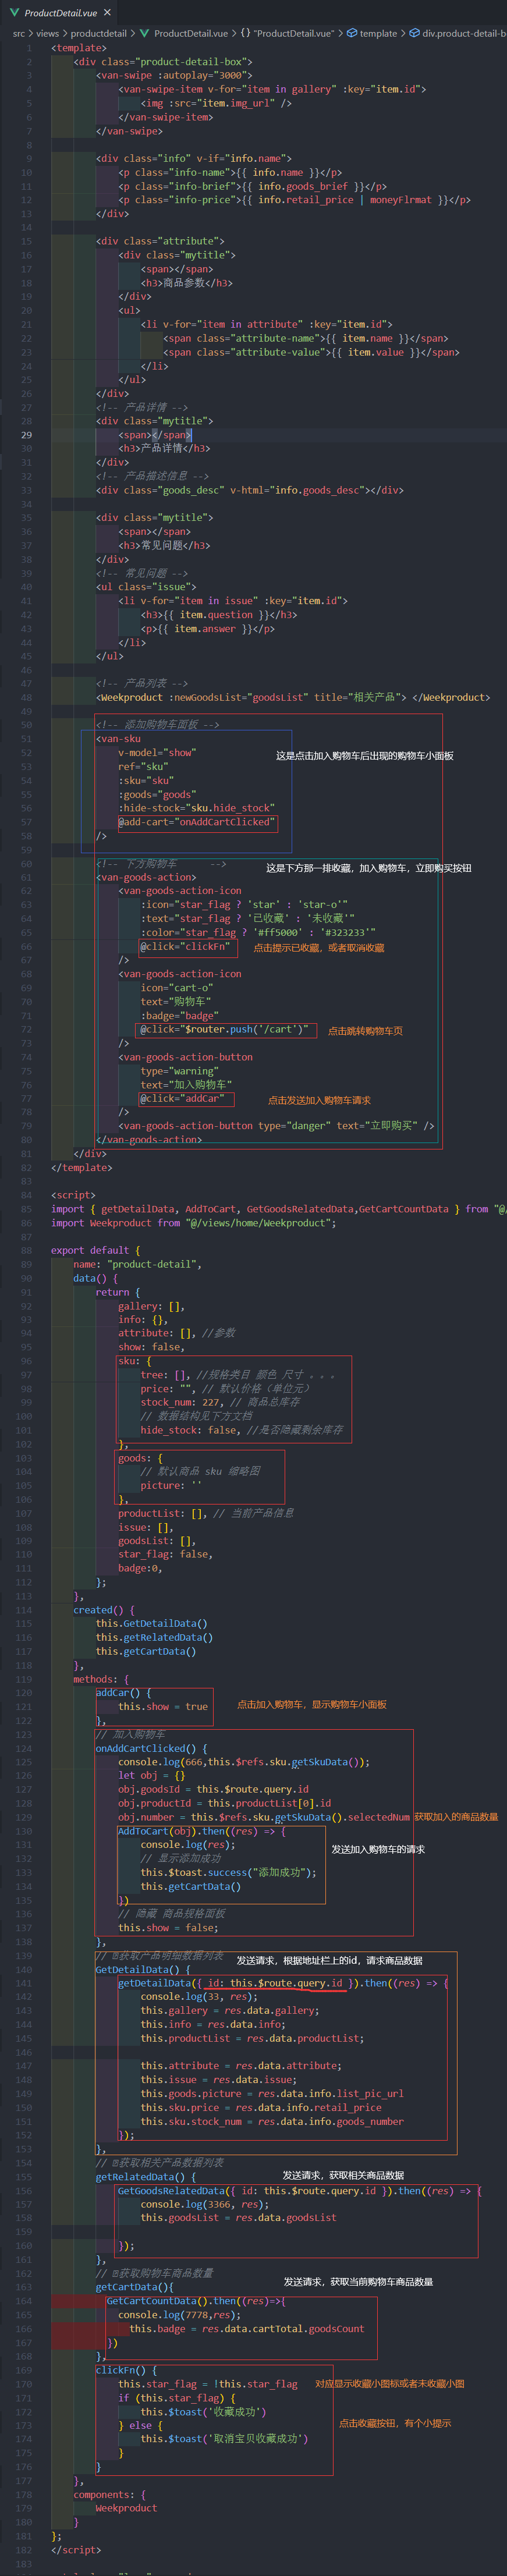Viewport: 507px width, 2576px height.
Task: Open the views breadcrumb
Action: pos(47,33)
